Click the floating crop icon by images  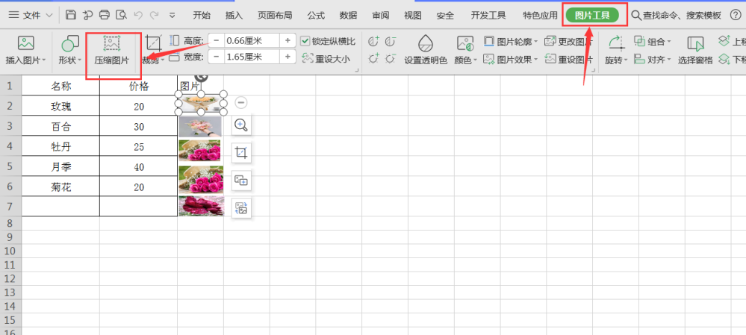pyautogui.click(x=242, y=153)
